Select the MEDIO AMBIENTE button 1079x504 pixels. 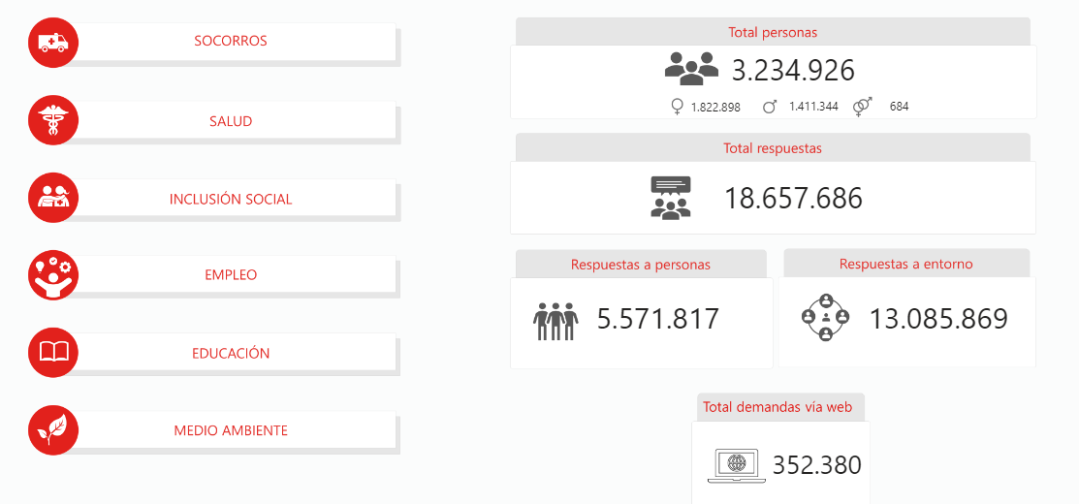point(231,429)
